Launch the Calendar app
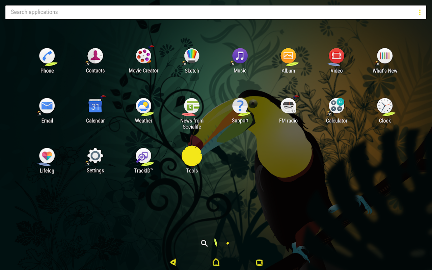The width and height of the screenshot is (432, 270). 95,106
